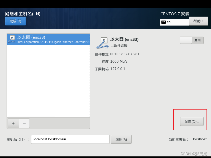
Task: Add a new network device with plus
Action: click(x=13, y=123)
